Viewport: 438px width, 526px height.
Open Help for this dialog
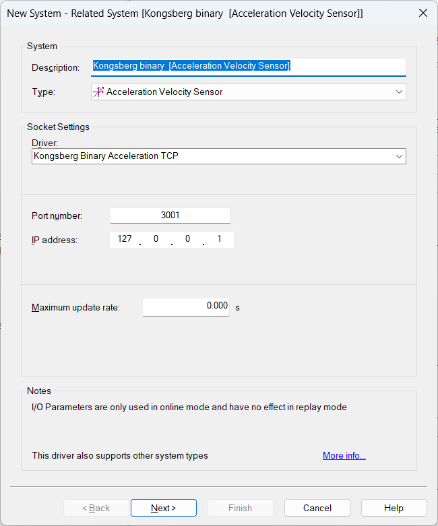point(394,508)
